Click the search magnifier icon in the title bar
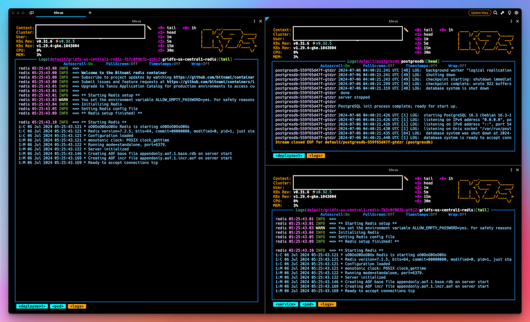 [495, 13]
